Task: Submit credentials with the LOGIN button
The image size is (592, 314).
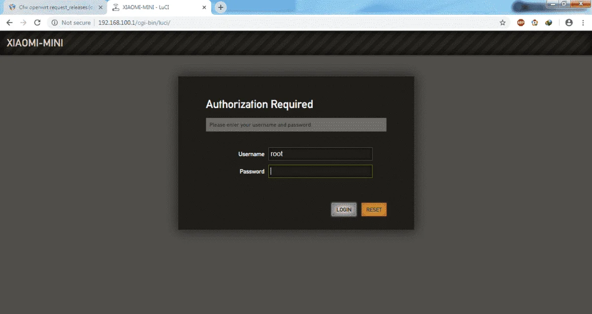Action: tap(344, 209)
